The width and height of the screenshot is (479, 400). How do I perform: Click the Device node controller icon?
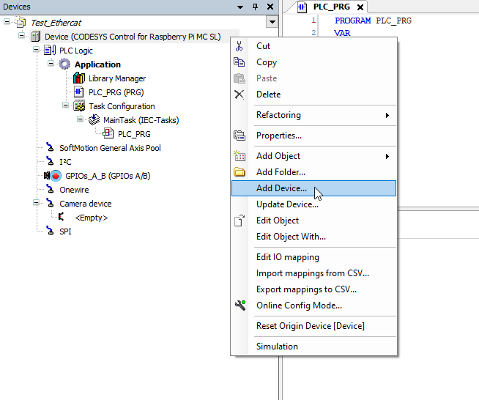coord(36,37)
